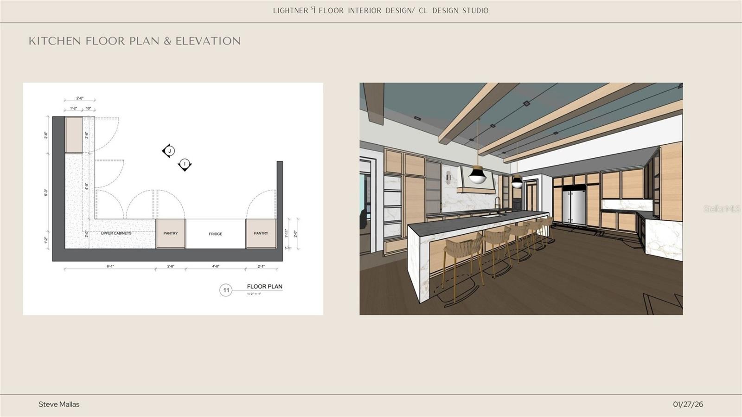Select the beige cabinet block in the plan's top-left corner
Screen dimensions: 742x417
[73, 135]
